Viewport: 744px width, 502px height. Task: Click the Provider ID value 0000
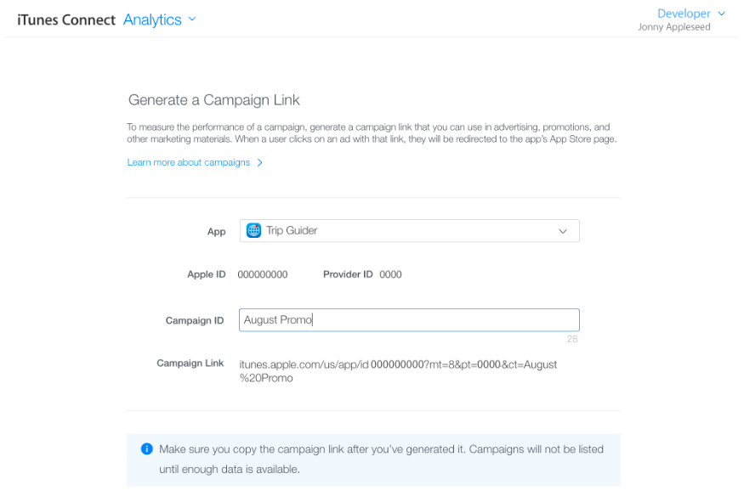coord(390,274)
